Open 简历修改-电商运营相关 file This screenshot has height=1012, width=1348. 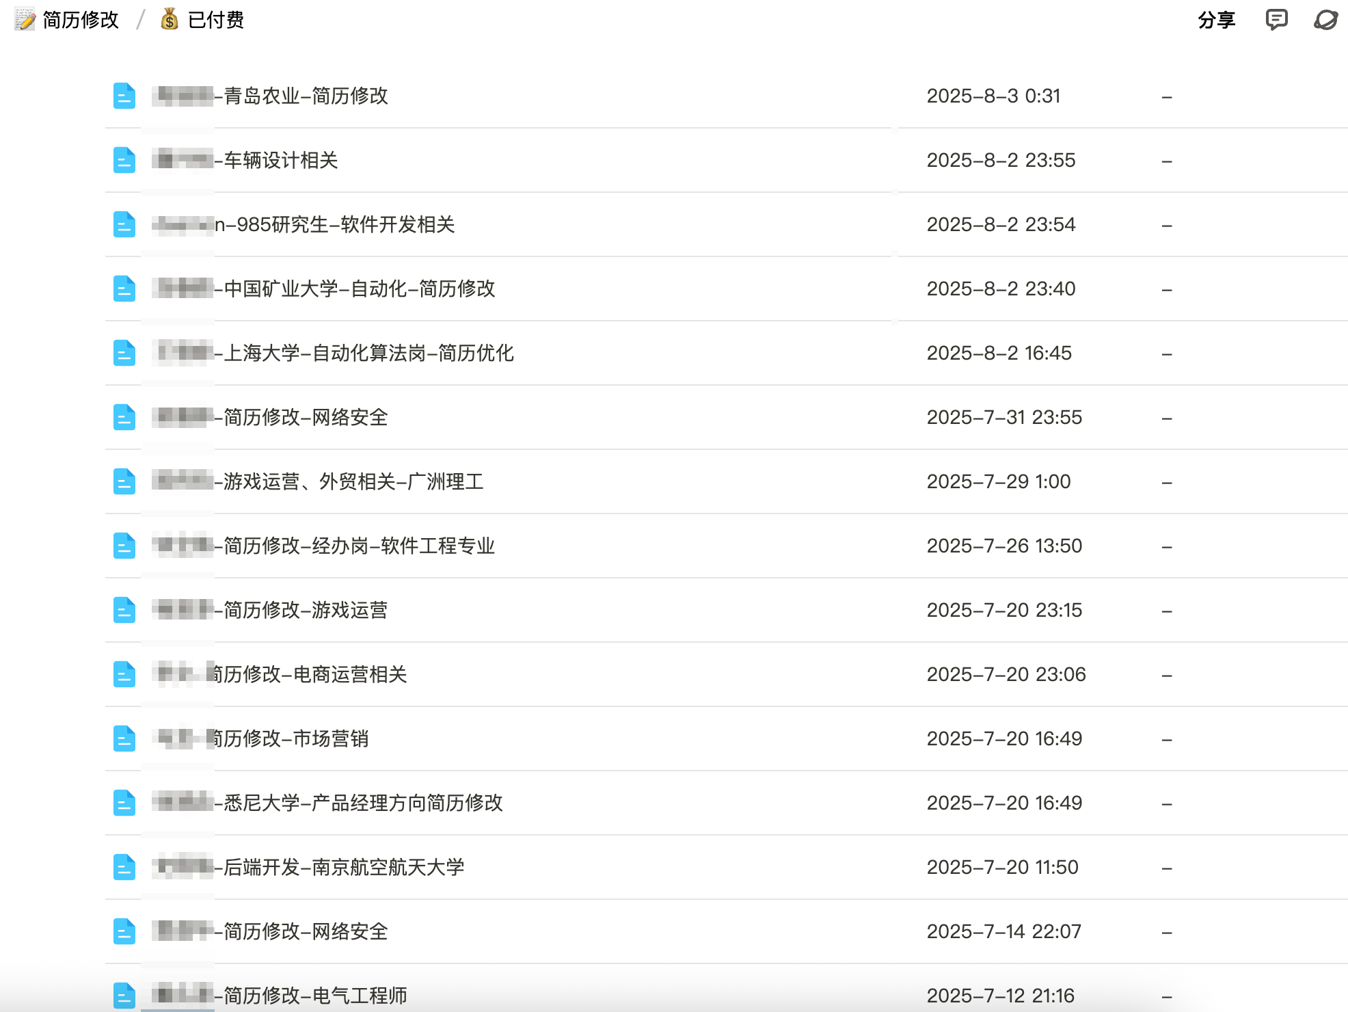(x=310, y=674)
